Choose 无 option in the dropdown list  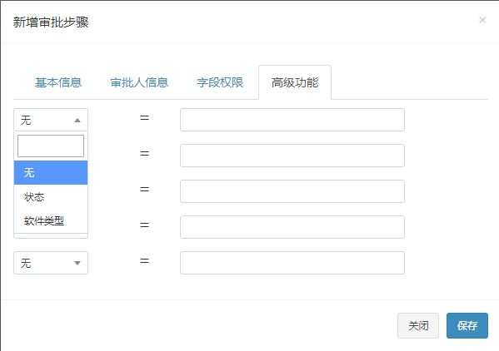pos(51,172)
